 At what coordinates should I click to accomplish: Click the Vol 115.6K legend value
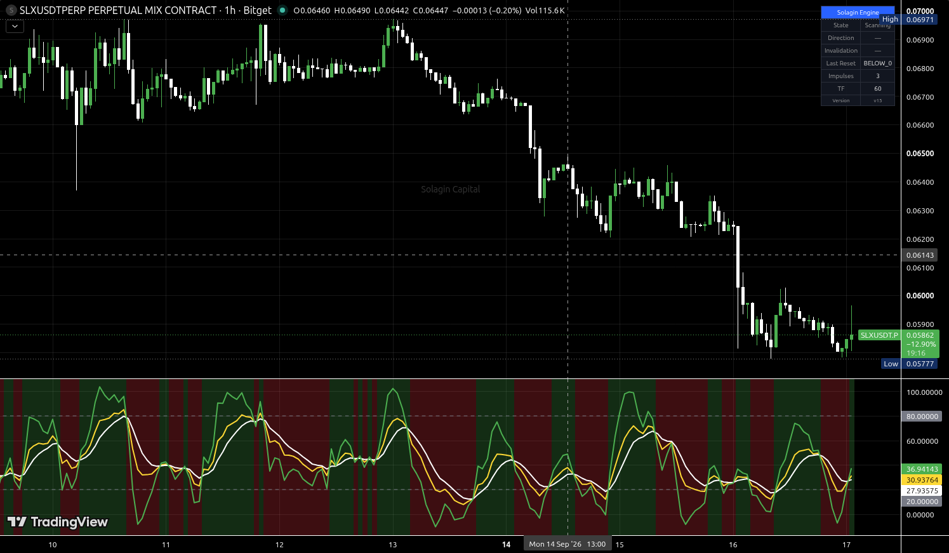tap(545, 10)
